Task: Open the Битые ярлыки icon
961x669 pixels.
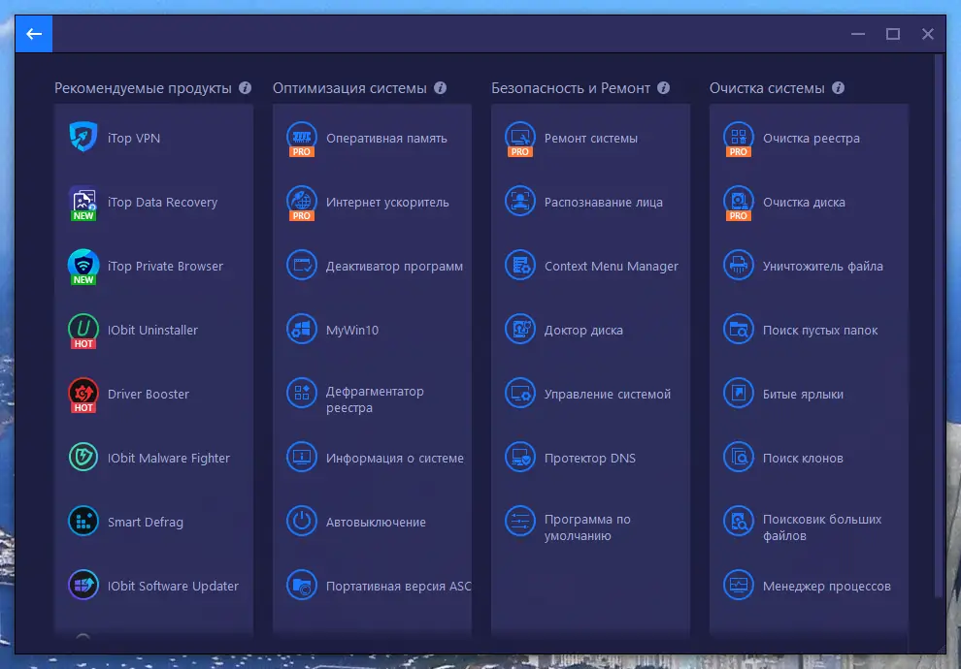Action: pos(738,394)
